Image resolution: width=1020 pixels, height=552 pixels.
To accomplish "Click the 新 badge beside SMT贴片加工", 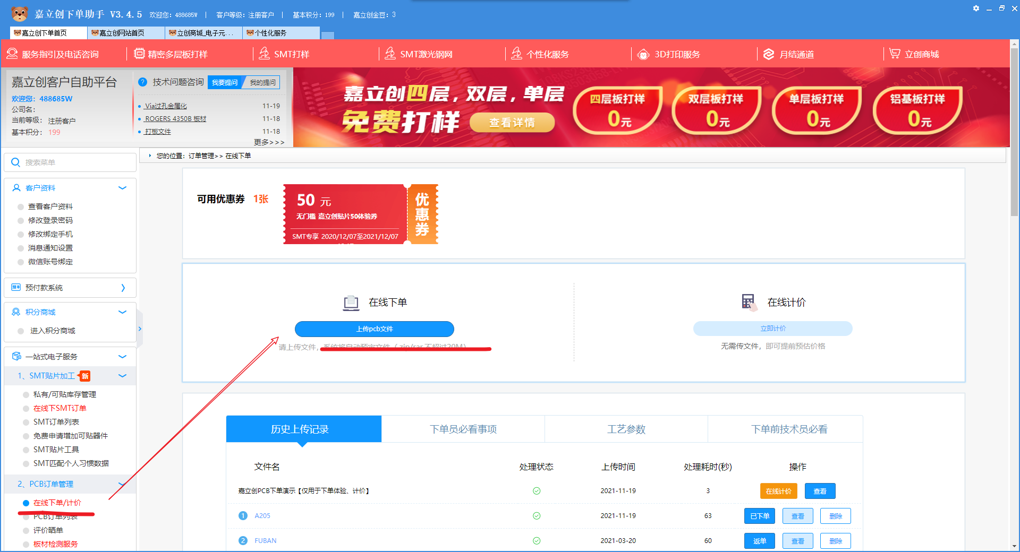I will [85, 376].
